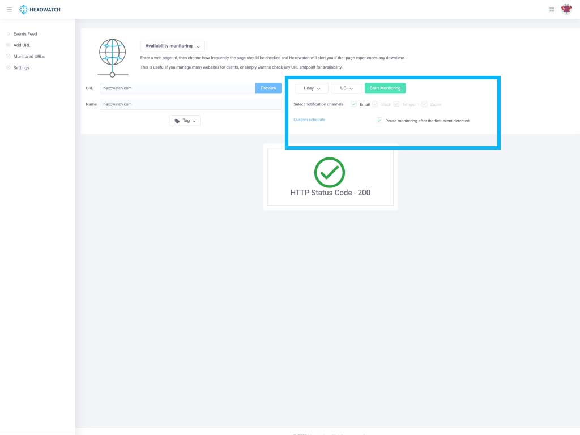580x435 pixels.
Task: Click the Name input field
Action: pyautogui.click(x=190, y=104)
